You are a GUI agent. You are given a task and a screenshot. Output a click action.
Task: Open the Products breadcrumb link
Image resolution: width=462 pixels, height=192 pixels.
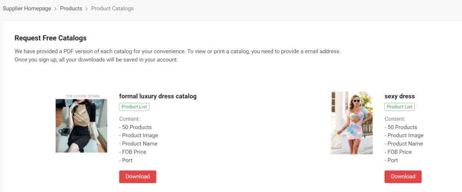[71, 9]
